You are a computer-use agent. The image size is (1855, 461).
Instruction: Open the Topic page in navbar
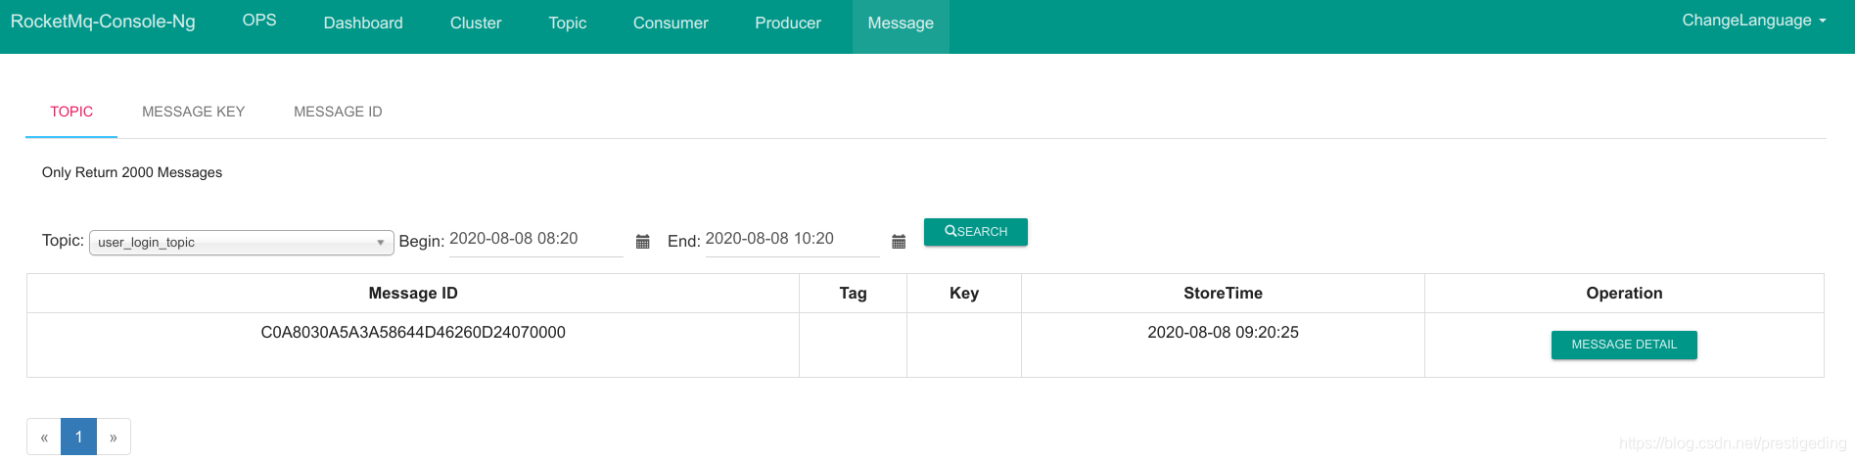(567, 23)
